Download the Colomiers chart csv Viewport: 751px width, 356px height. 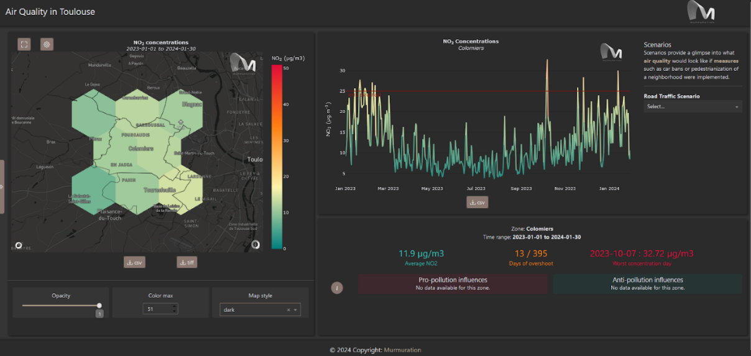(477, 202)
